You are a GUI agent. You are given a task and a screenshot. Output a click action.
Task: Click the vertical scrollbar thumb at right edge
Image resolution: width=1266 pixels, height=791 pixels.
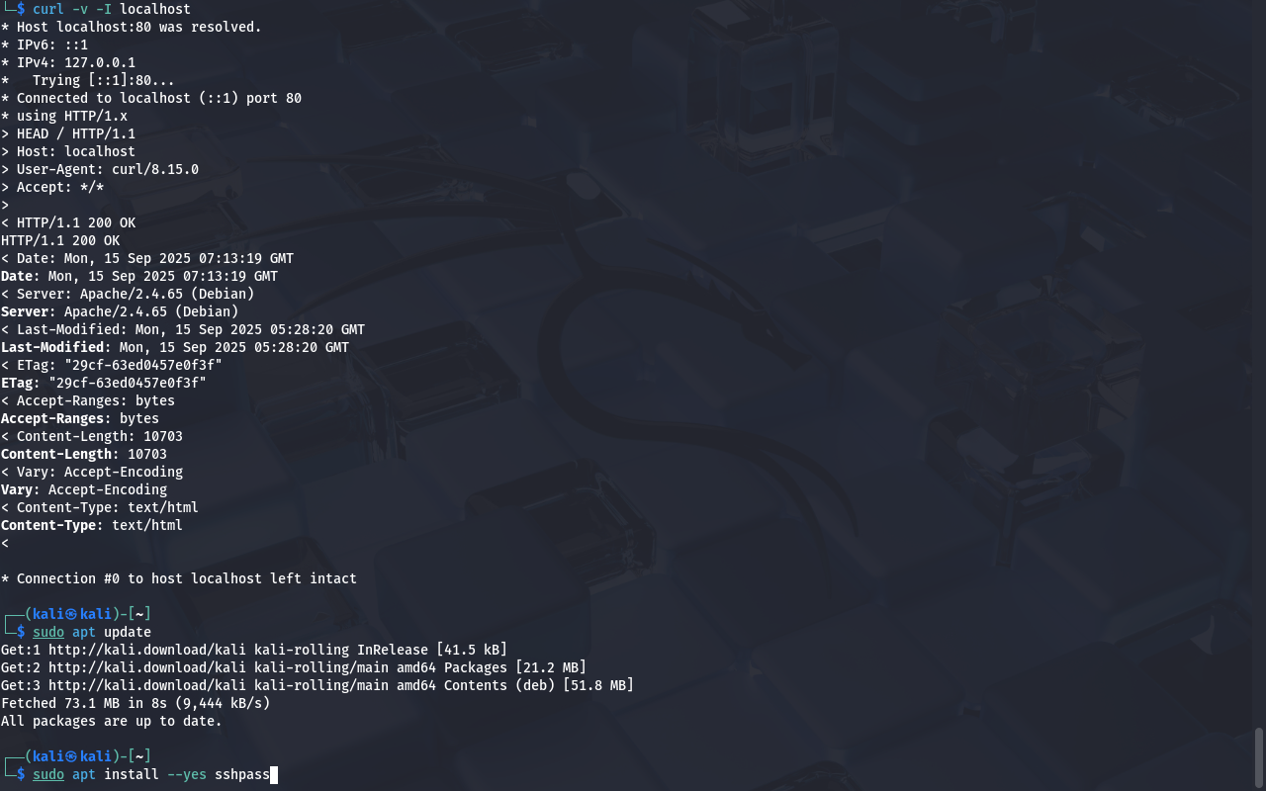pyautogui.click(x=1259, y=756)
